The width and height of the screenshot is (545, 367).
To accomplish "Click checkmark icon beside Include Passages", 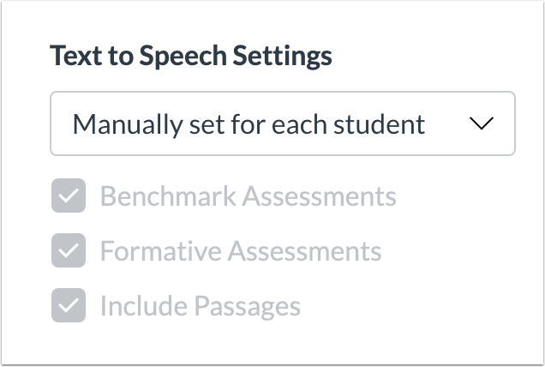I will [69, 305].
